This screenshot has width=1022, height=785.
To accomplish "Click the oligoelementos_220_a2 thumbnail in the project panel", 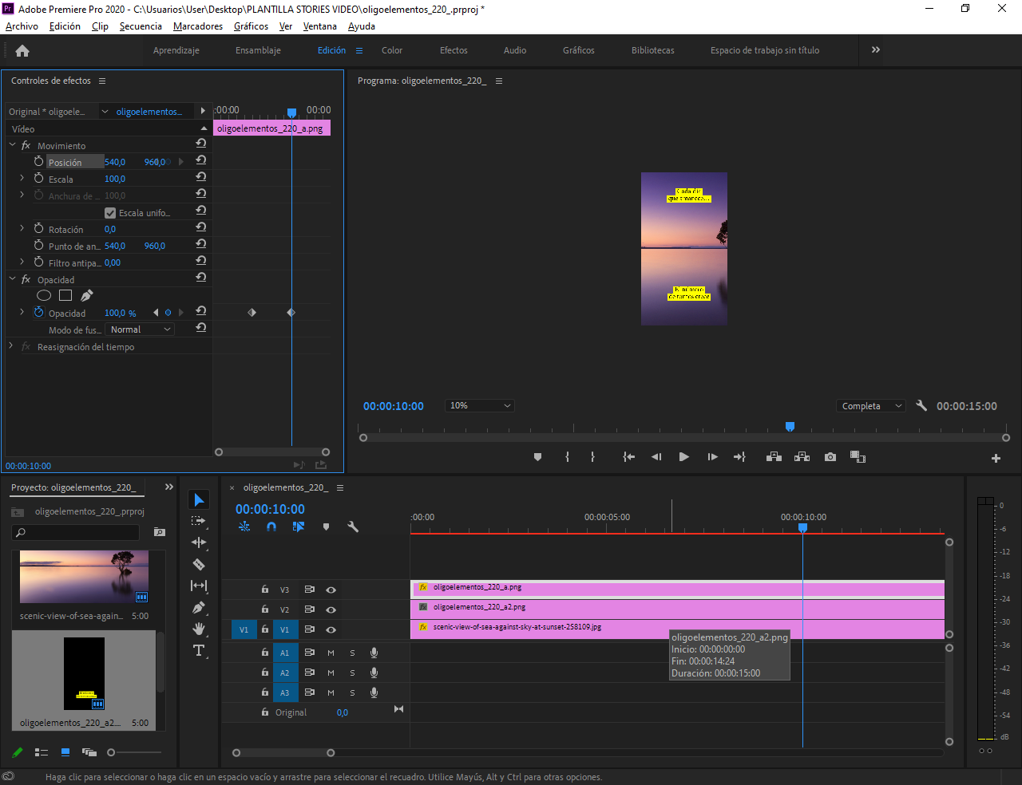I will (x=85, y=673).
